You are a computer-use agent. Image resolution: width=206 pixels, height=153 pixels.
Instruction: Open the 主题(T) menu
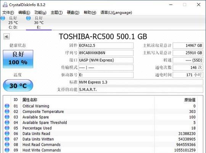[56, 13]
